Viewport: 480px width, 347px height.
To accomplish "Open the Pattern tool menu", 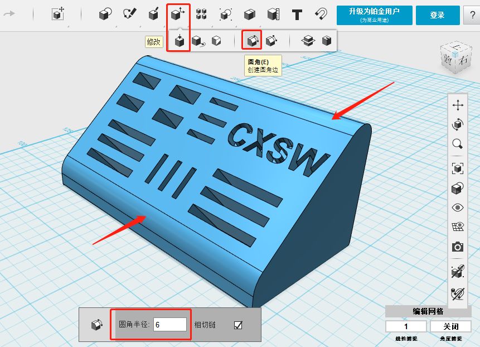I will point(201,14).
